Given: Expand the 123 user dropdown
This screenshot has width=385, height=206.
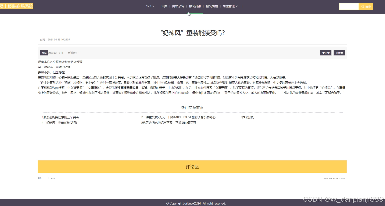Looking at the screenshot, I should [x=150, y=6].
